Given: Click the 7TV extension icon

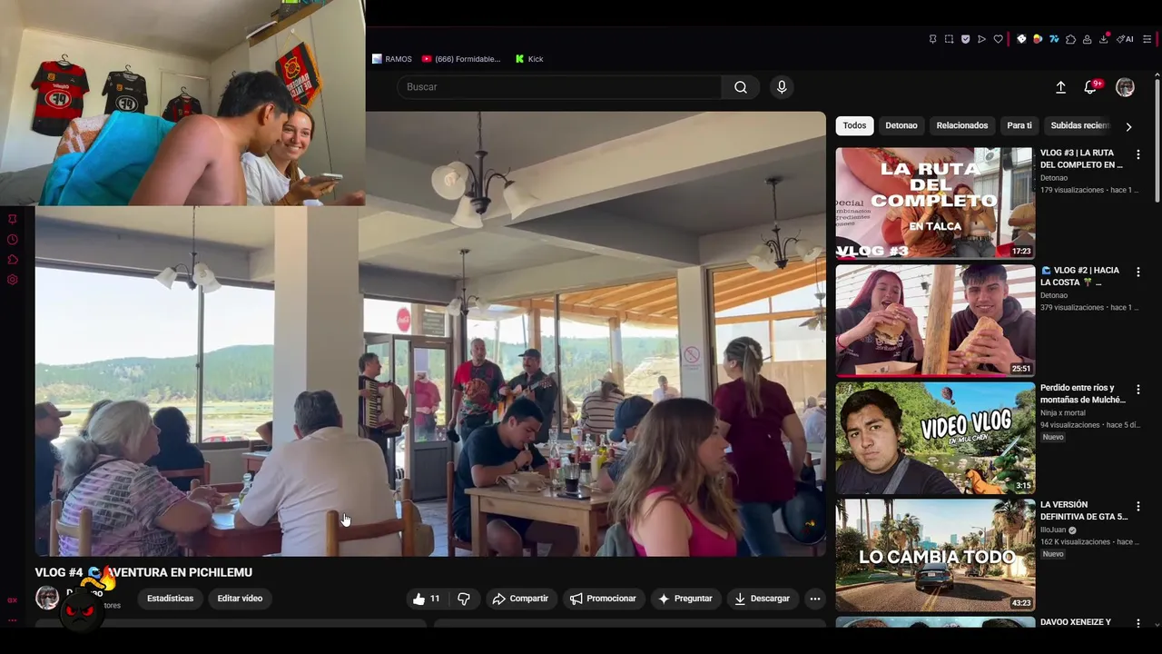Looking at the screenshot, I should click(1054, 39).
